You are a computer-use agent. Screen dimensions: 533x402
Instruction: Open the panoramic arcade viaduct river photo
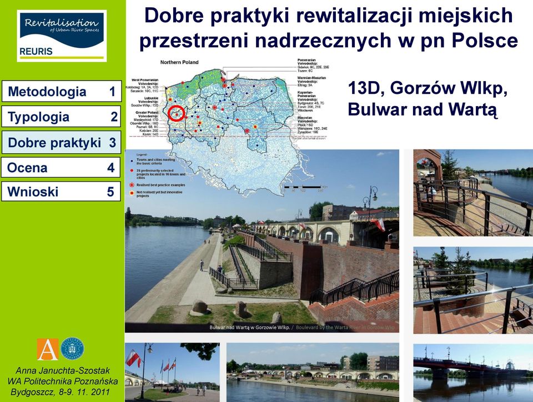[313, 373]
